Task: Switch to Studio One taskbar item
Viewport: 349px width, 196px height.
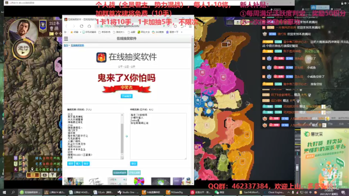Action: point(128,193)
